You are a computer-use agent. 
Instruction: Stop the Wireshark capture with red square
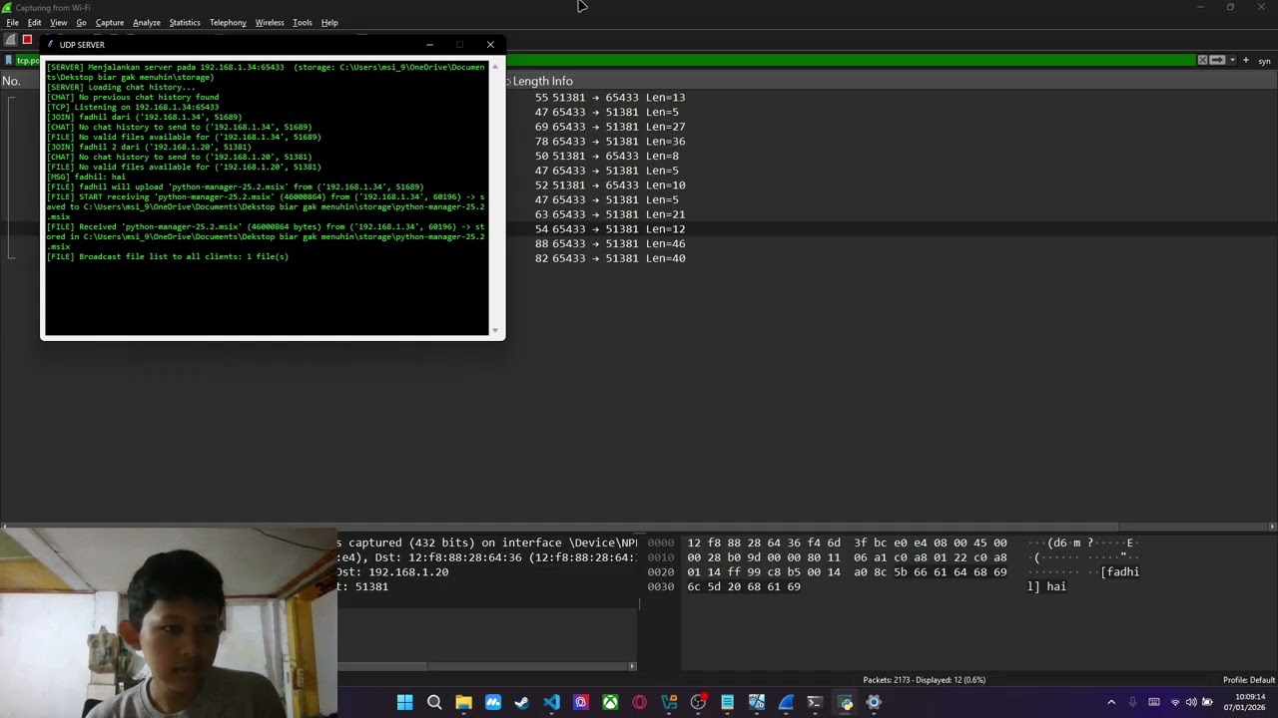[x=27, y=40]
